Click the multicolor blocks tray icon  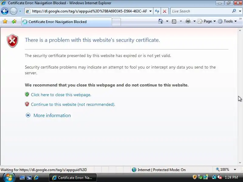coord(206,177)
